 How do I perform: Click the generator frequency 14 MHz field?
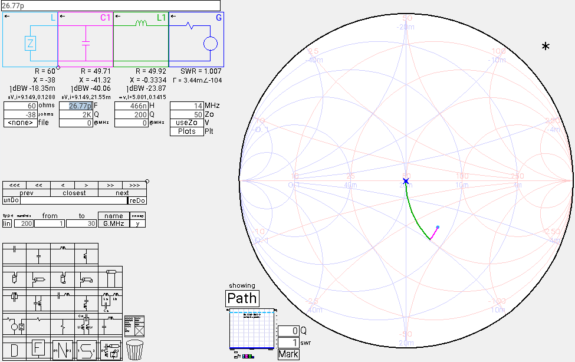(187, 106)
